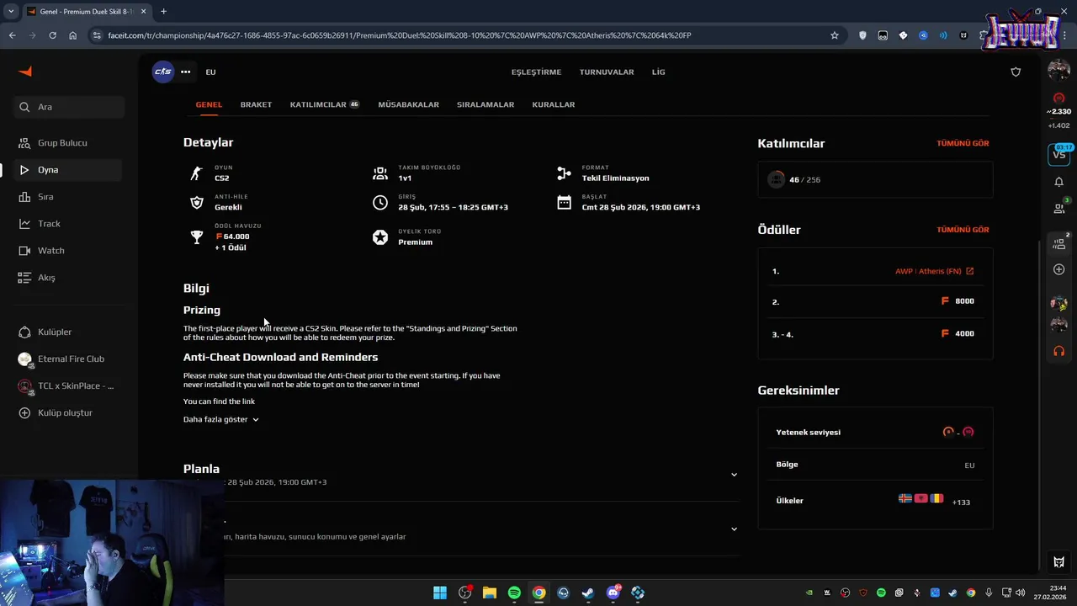Screen dimensions: 1077x606
Task: Click TÜMÜNÜ GÖR next to Katılımcılar
Action: tap(963, 144)
